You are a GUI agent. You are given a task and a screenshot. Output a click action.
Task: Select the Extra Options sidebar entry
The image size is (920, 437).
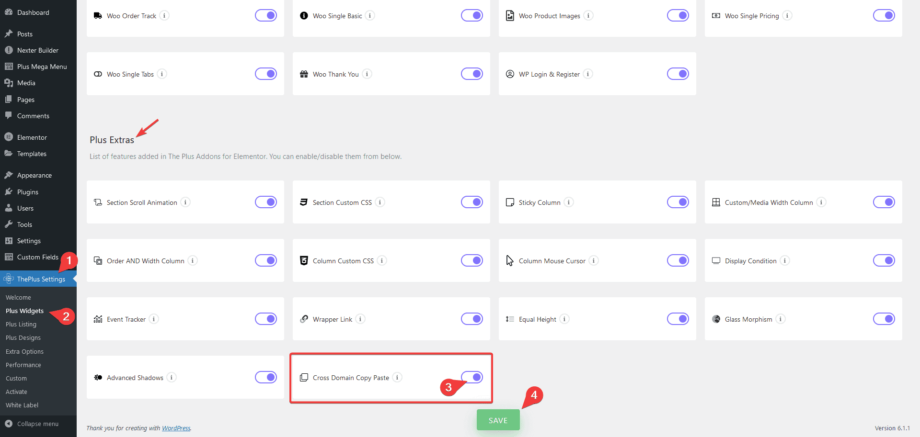(24, 351)
